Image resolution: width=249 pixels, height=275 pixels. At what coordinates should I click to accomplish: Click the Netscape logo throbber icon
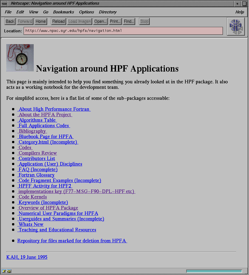tap(236, 27)
